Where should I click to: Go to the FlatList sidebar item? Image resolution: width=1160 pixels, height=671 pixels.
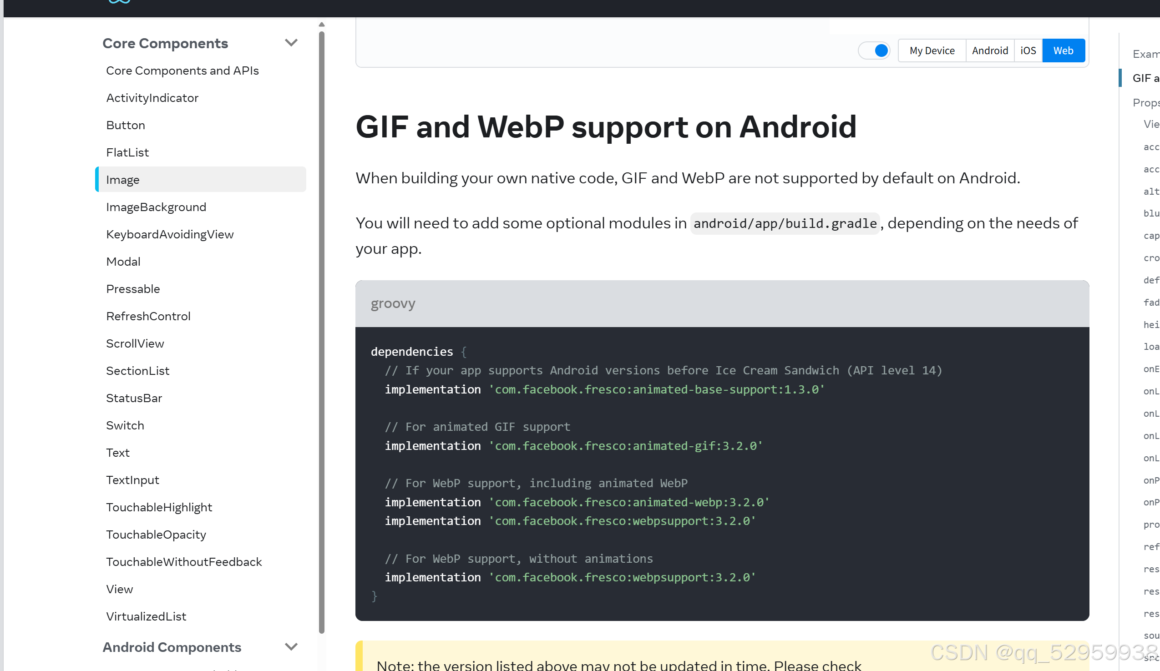click(x=127, y=152)
